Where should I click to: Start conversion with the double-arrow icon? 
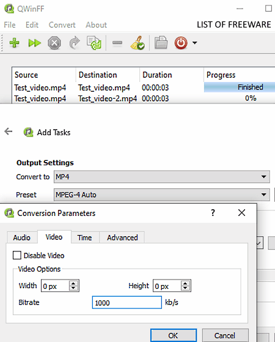[x=34, y=43]
